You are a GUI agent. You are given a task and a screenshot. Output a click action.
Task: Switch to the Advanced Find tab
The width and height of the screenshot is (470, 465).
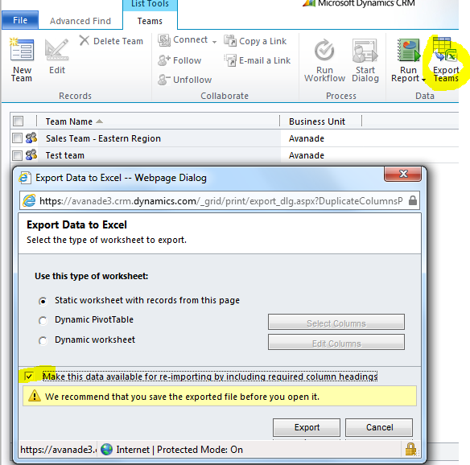pos(80,21)
